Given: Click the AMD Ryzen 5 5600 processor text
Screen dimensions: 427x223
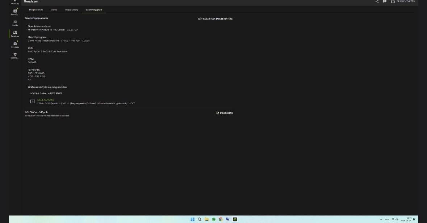Looking at the screenshot, I should click(x=48, y=52).
